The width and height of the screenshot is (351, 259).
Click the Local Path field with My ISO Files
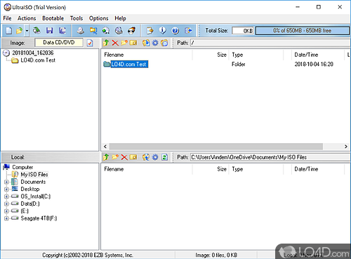270,157
